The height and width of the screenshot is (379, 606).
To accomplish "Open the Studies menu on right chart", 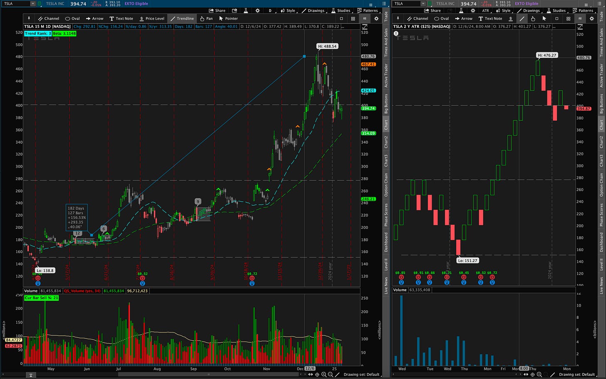I will coord(556,10).
